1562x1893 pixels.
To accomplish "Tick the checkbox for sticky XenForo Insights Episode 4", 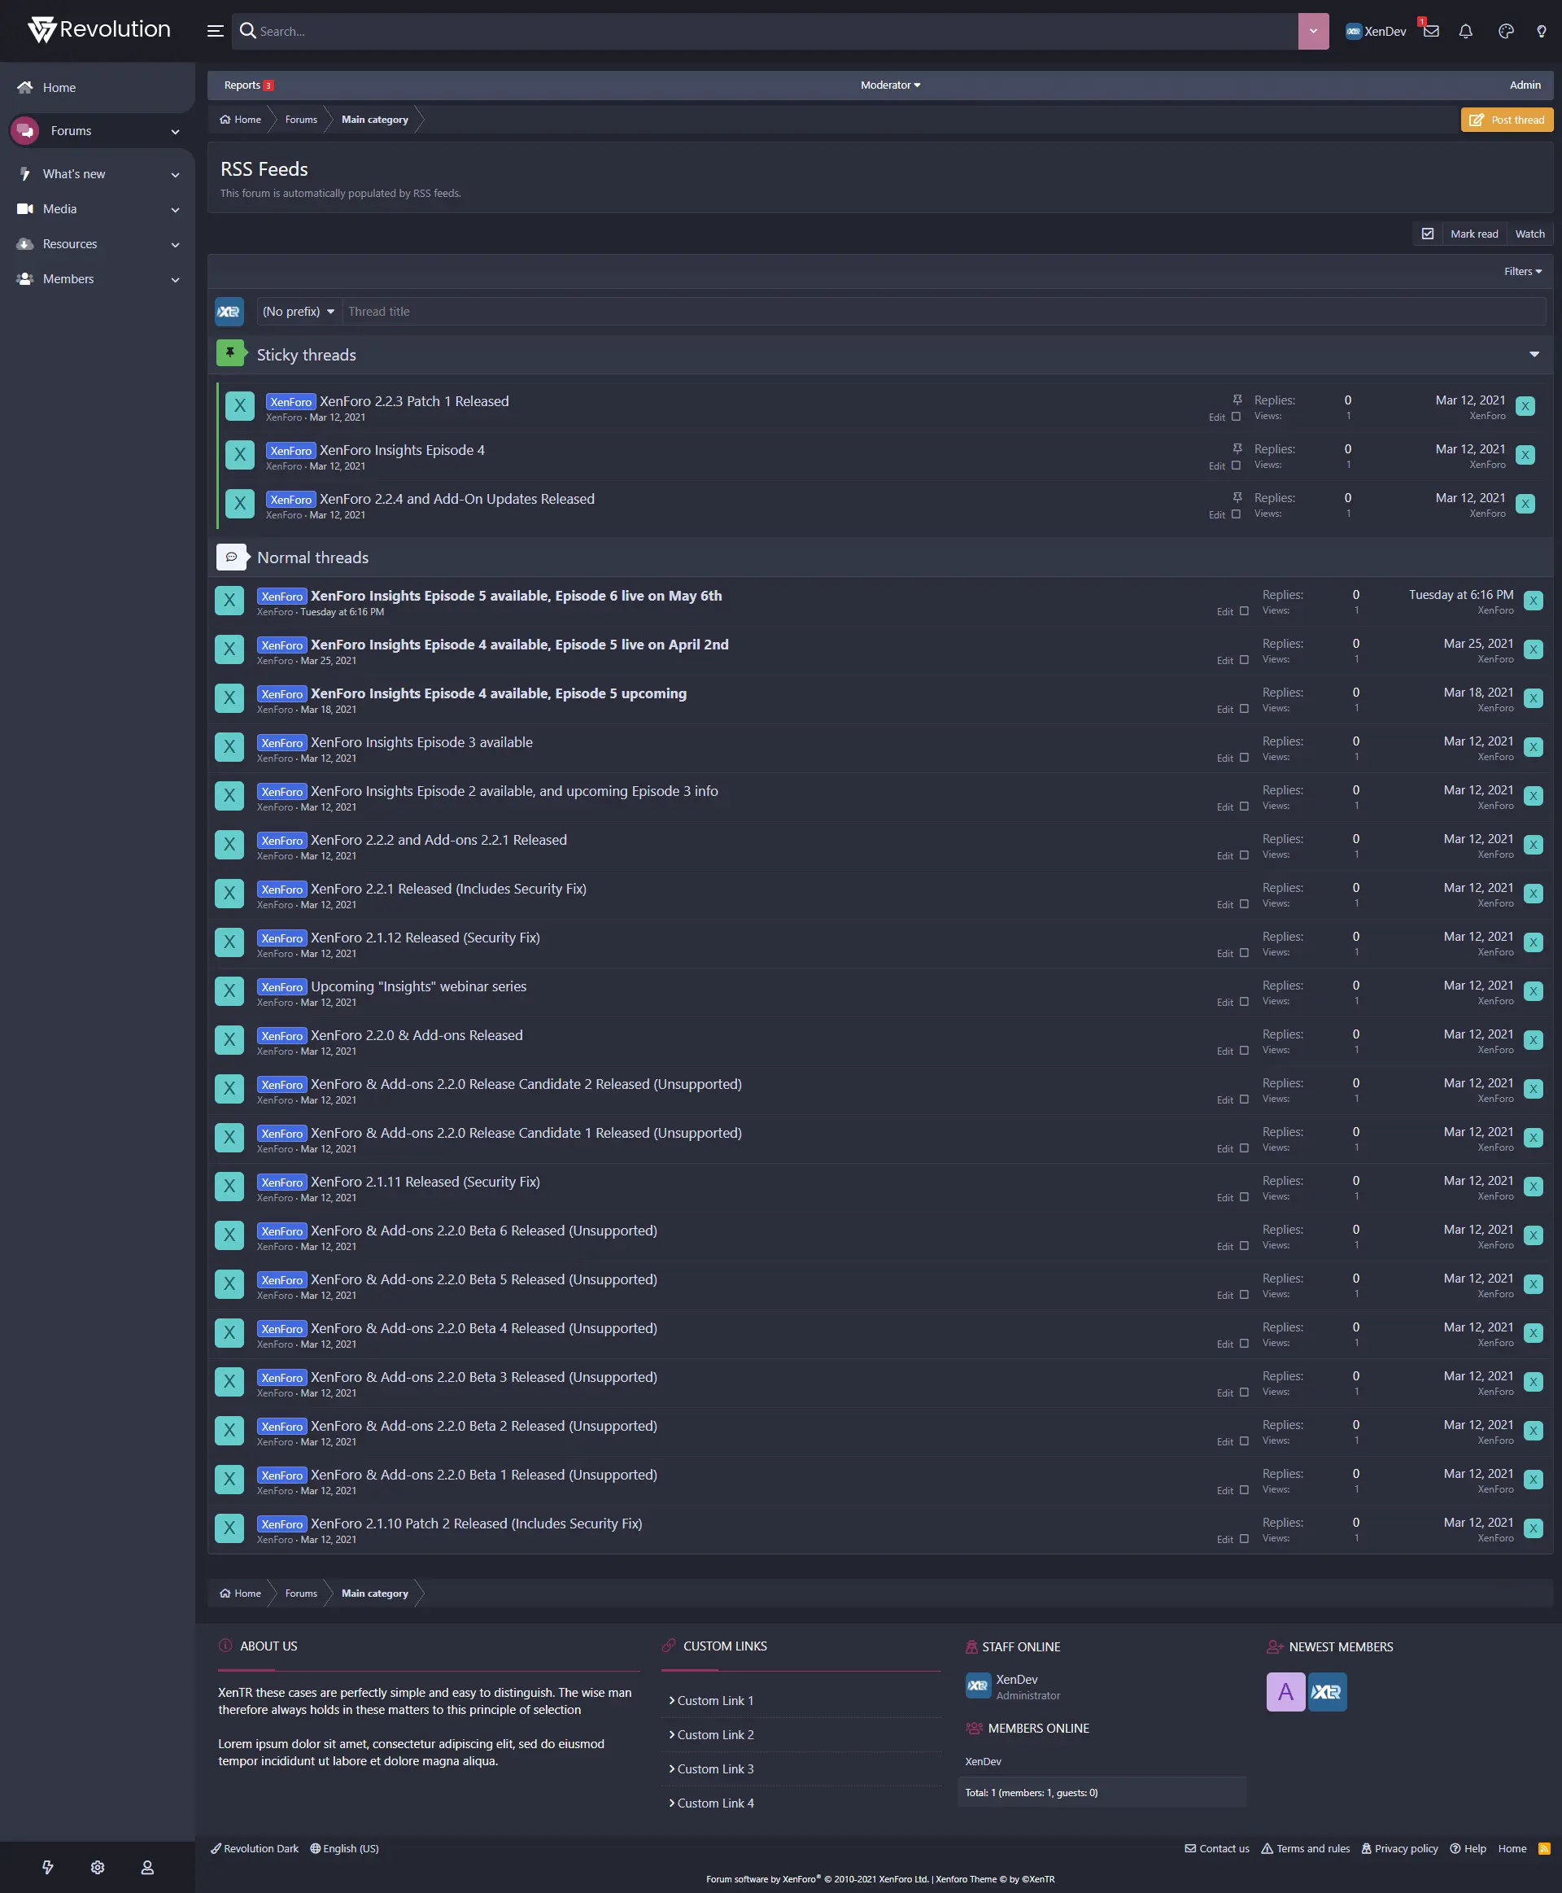I will tap(1237, 466).
